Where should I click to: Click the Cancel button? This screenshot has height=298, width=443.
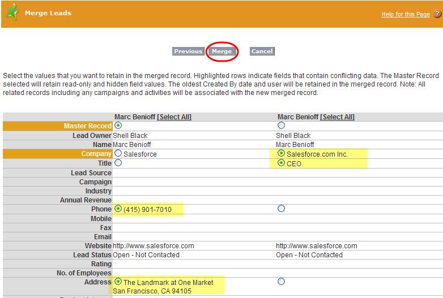tap(262, 51)
